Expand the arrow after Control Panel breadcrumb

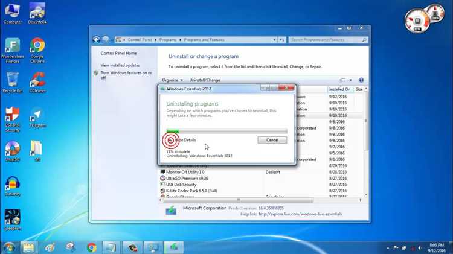[156, 40]
